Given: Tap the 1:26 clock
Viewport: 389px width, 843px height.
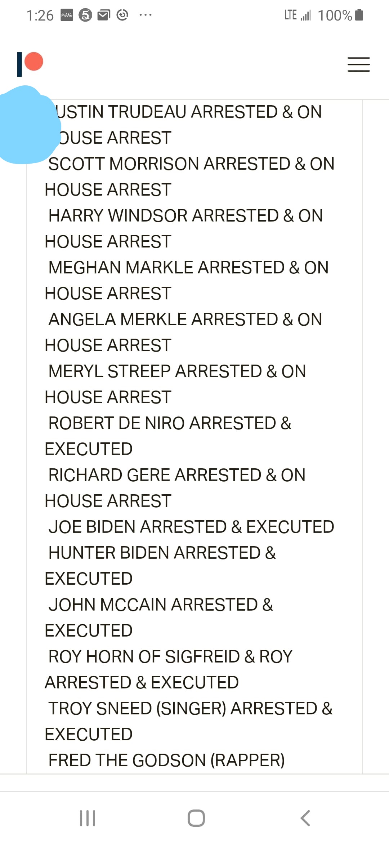Looking at the screenshot, I should (x=40, y=15).
